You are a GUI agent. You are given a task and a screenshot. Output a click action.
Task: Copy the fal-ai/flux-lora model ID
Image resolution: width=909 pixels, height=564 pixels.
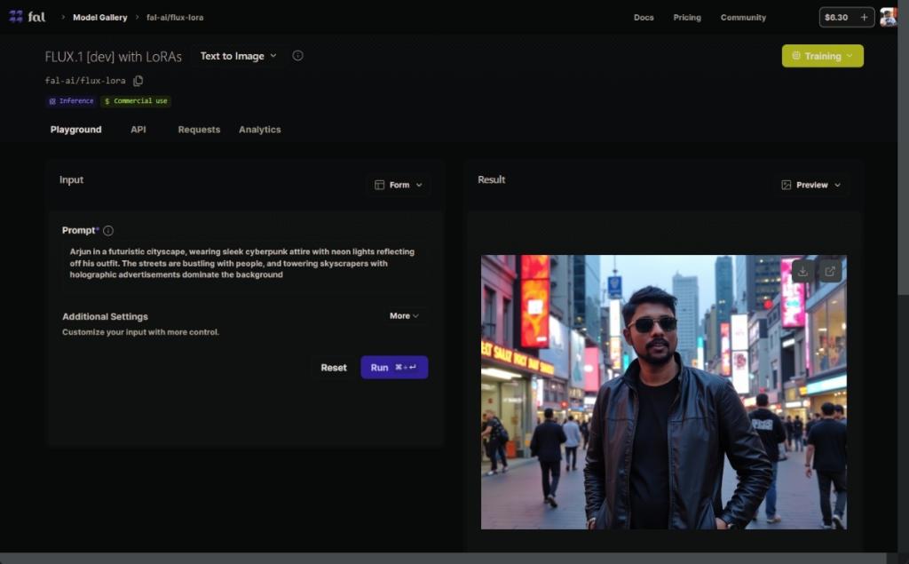click(138, 81)
